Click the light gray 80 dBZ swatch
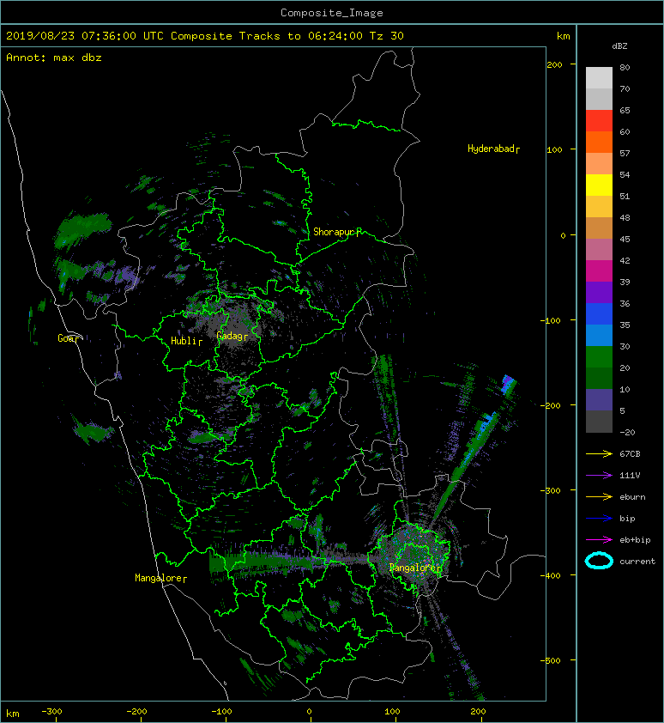Screen dimensions: 664x723 599,77
